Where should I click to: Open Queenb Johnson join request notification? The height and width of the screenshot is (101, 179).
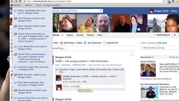pyautogui.click(x=32, y=91)
